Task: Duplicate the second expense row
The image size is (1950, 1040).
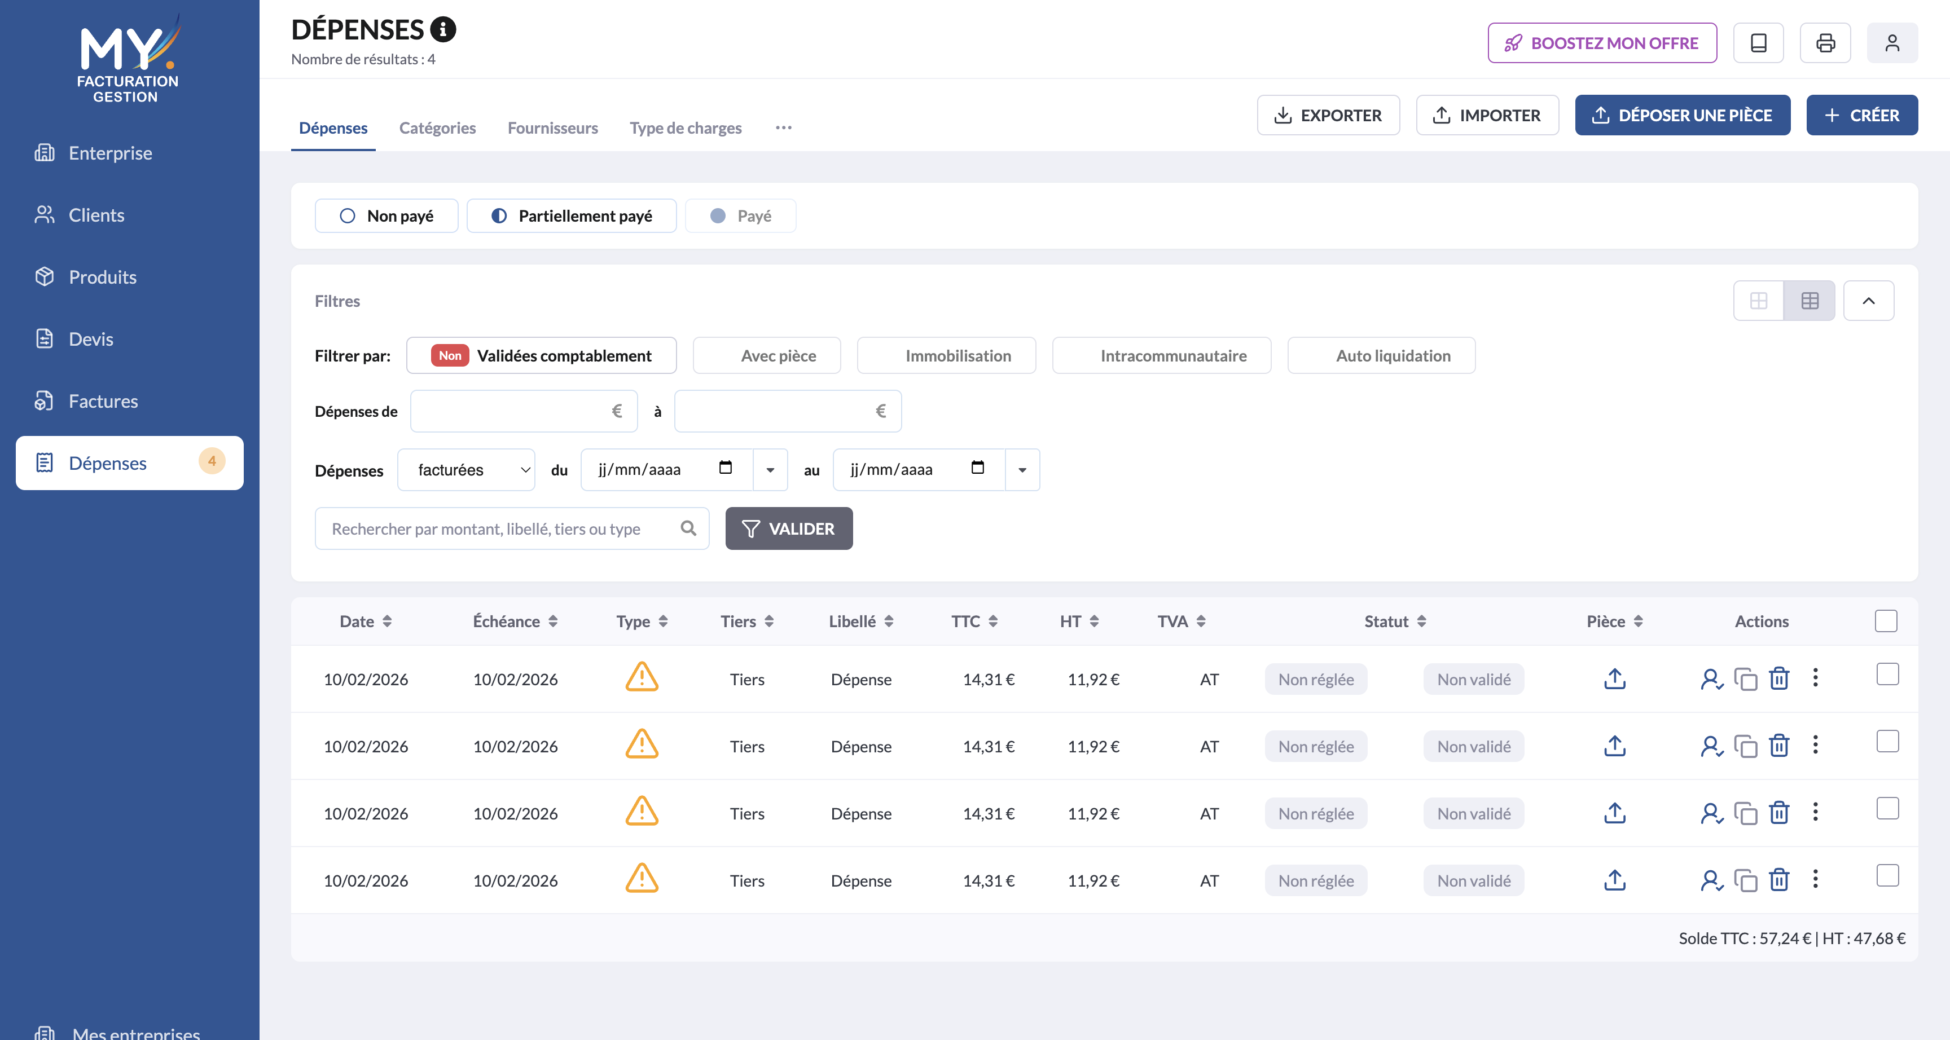Action: [x=1745, y=746]
